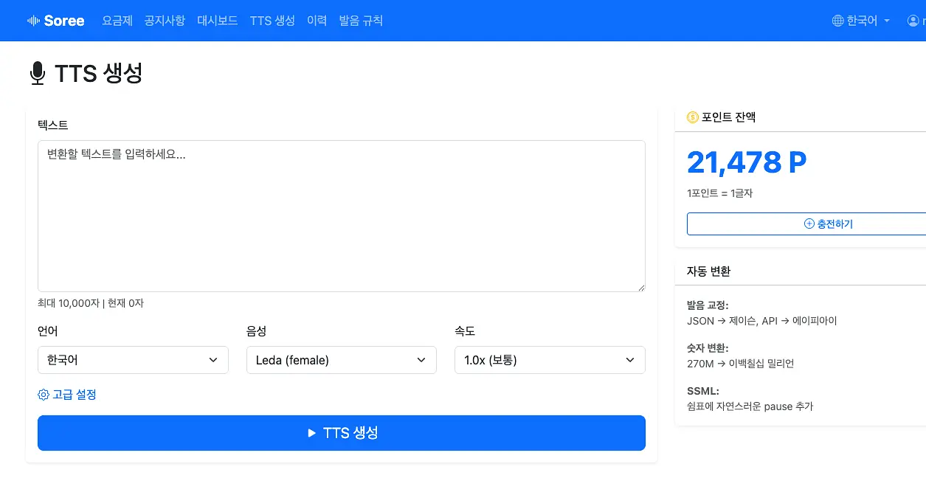926x478 pixels.
Task: Expand the 한국어 language menu in navbar
Action: tap(862, 21)
